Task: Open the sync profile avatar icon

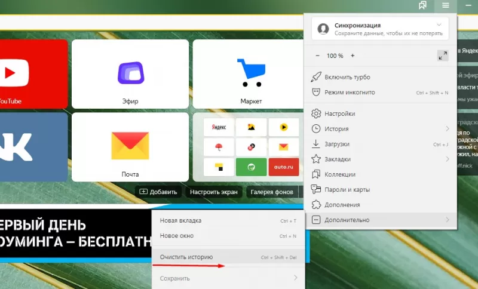Action: (x=323, y=29)
